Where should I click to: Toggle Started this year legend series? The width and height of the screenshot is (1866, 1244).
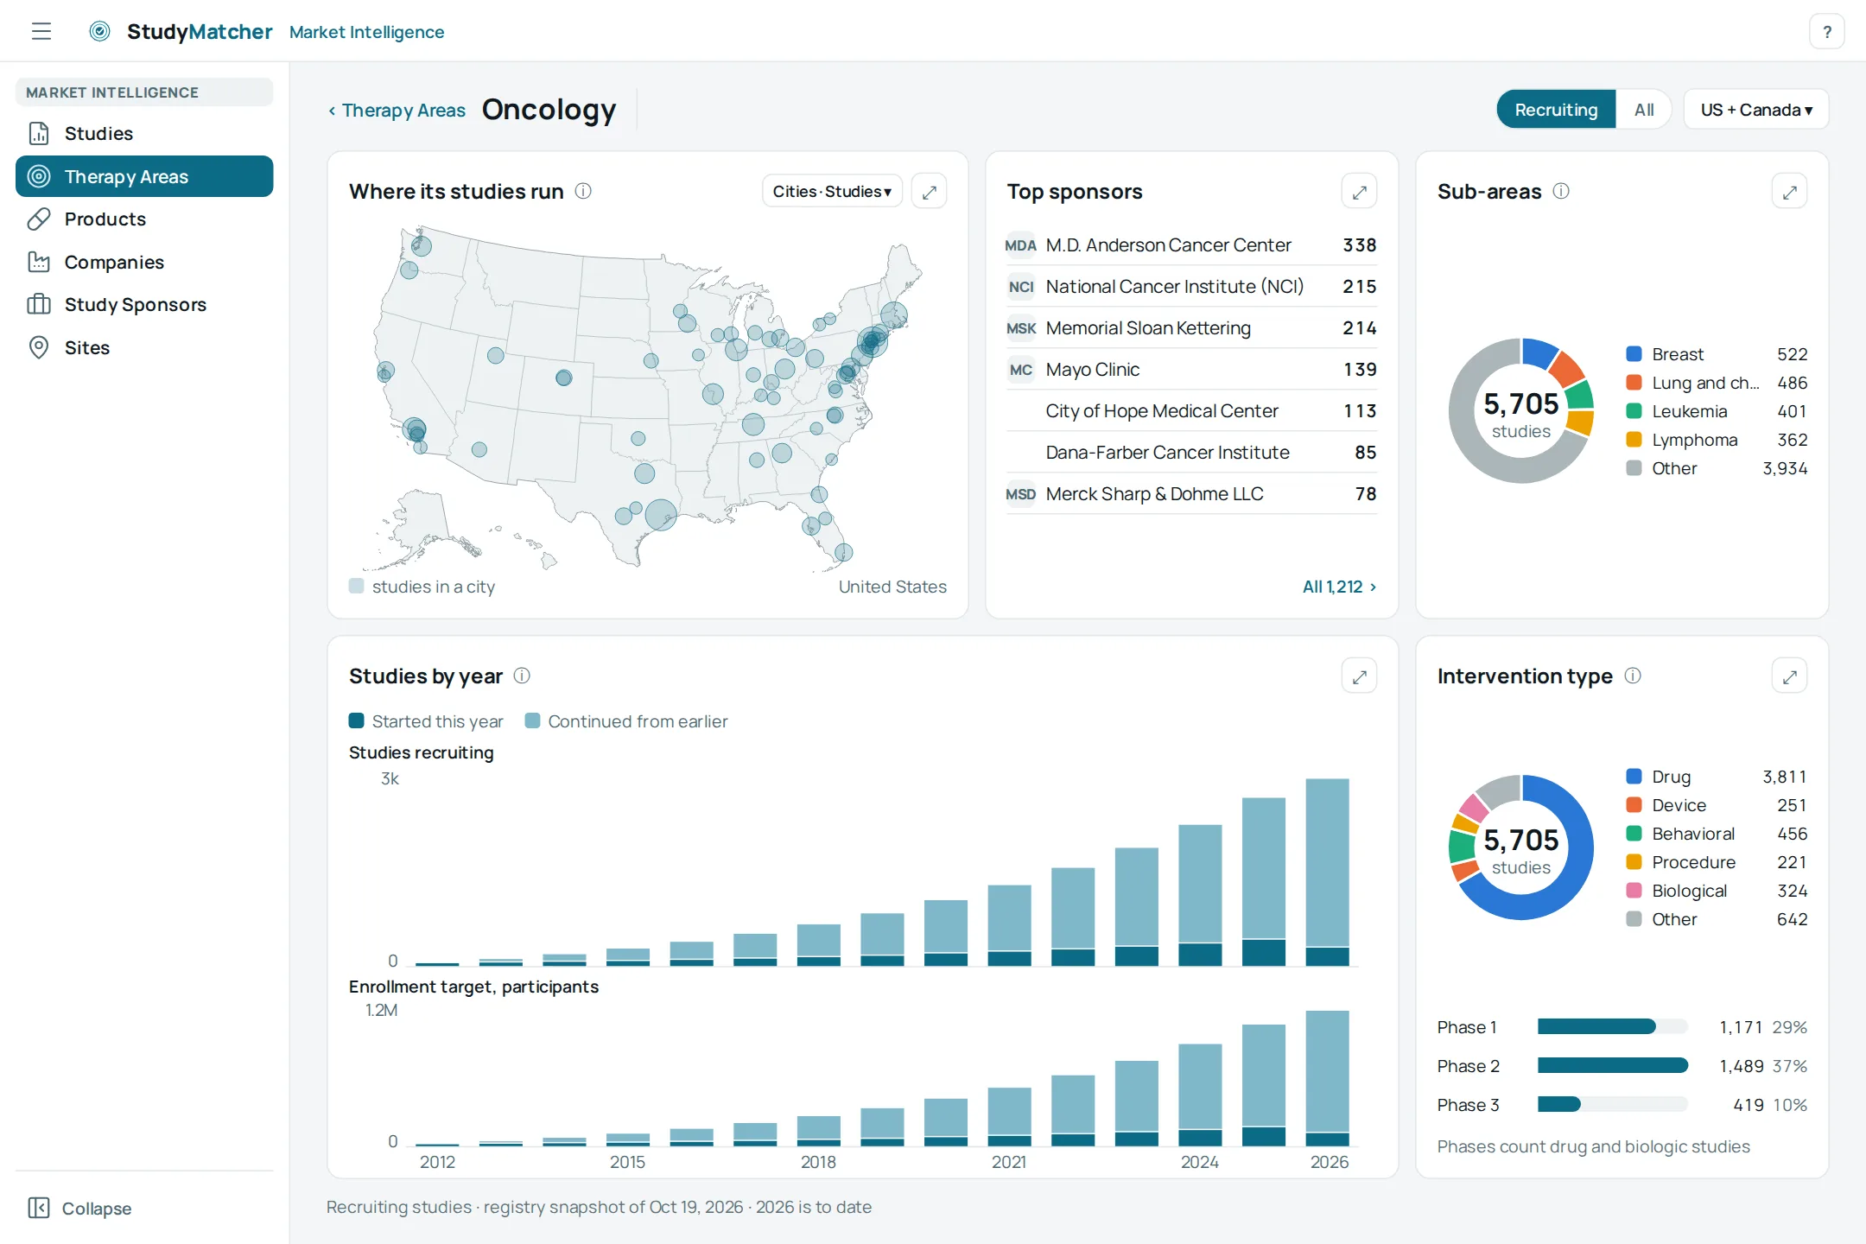tap(426, 721)
